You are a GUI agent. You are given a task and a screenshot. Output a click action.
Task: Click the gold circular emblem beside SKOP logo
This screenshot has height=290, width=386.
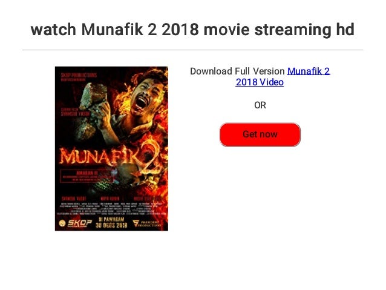click(x=62, y=223)
